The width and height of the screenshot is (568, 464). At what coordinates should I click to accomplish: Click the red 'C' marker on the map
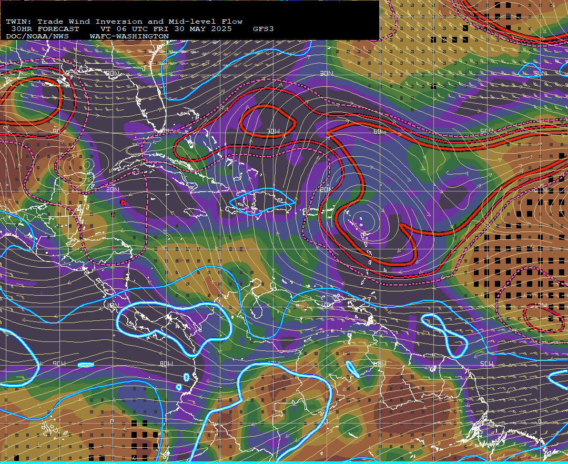click(x=123, y=203)
